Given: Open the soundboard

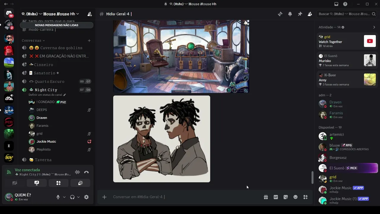Looking at the screenshot, I should pyautogui.click(x=80, y=183).
